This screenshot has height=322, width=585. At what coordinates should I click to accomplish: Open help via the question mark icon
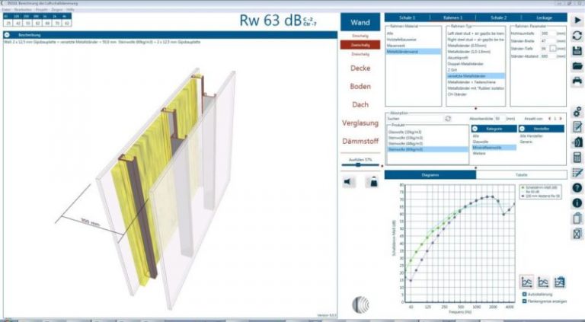click(577, 187)
